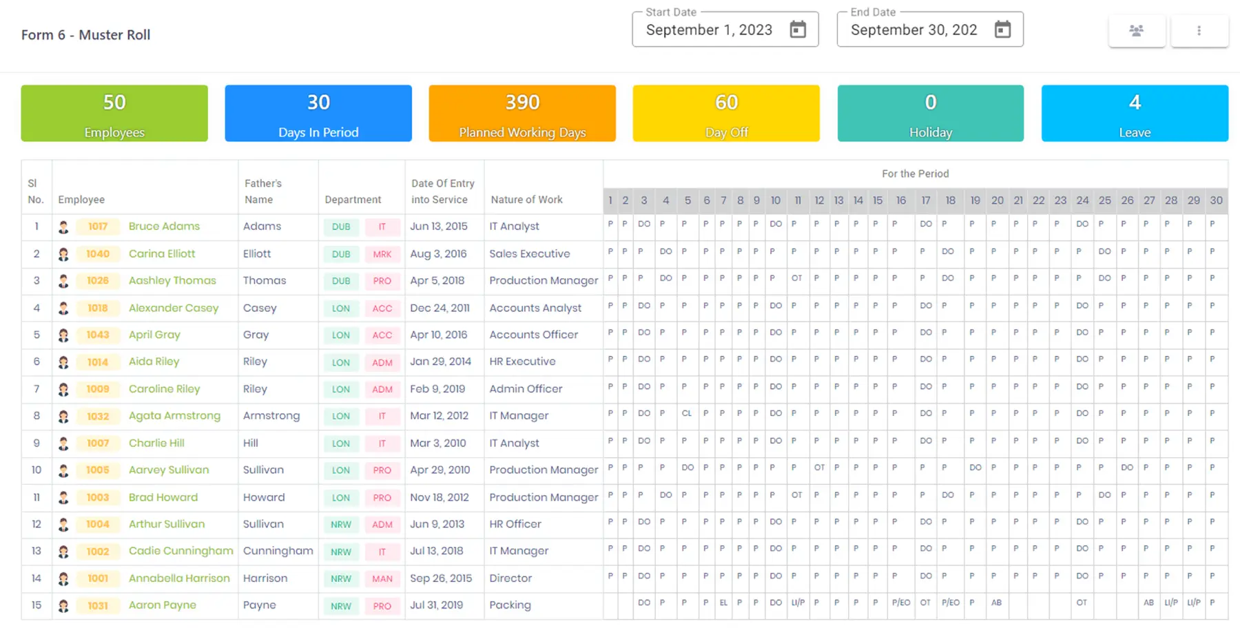Image resolution: width=1240 pixels, height=628 pixels.
Task: Open the End Date calendar picker
Action: 1002,30
